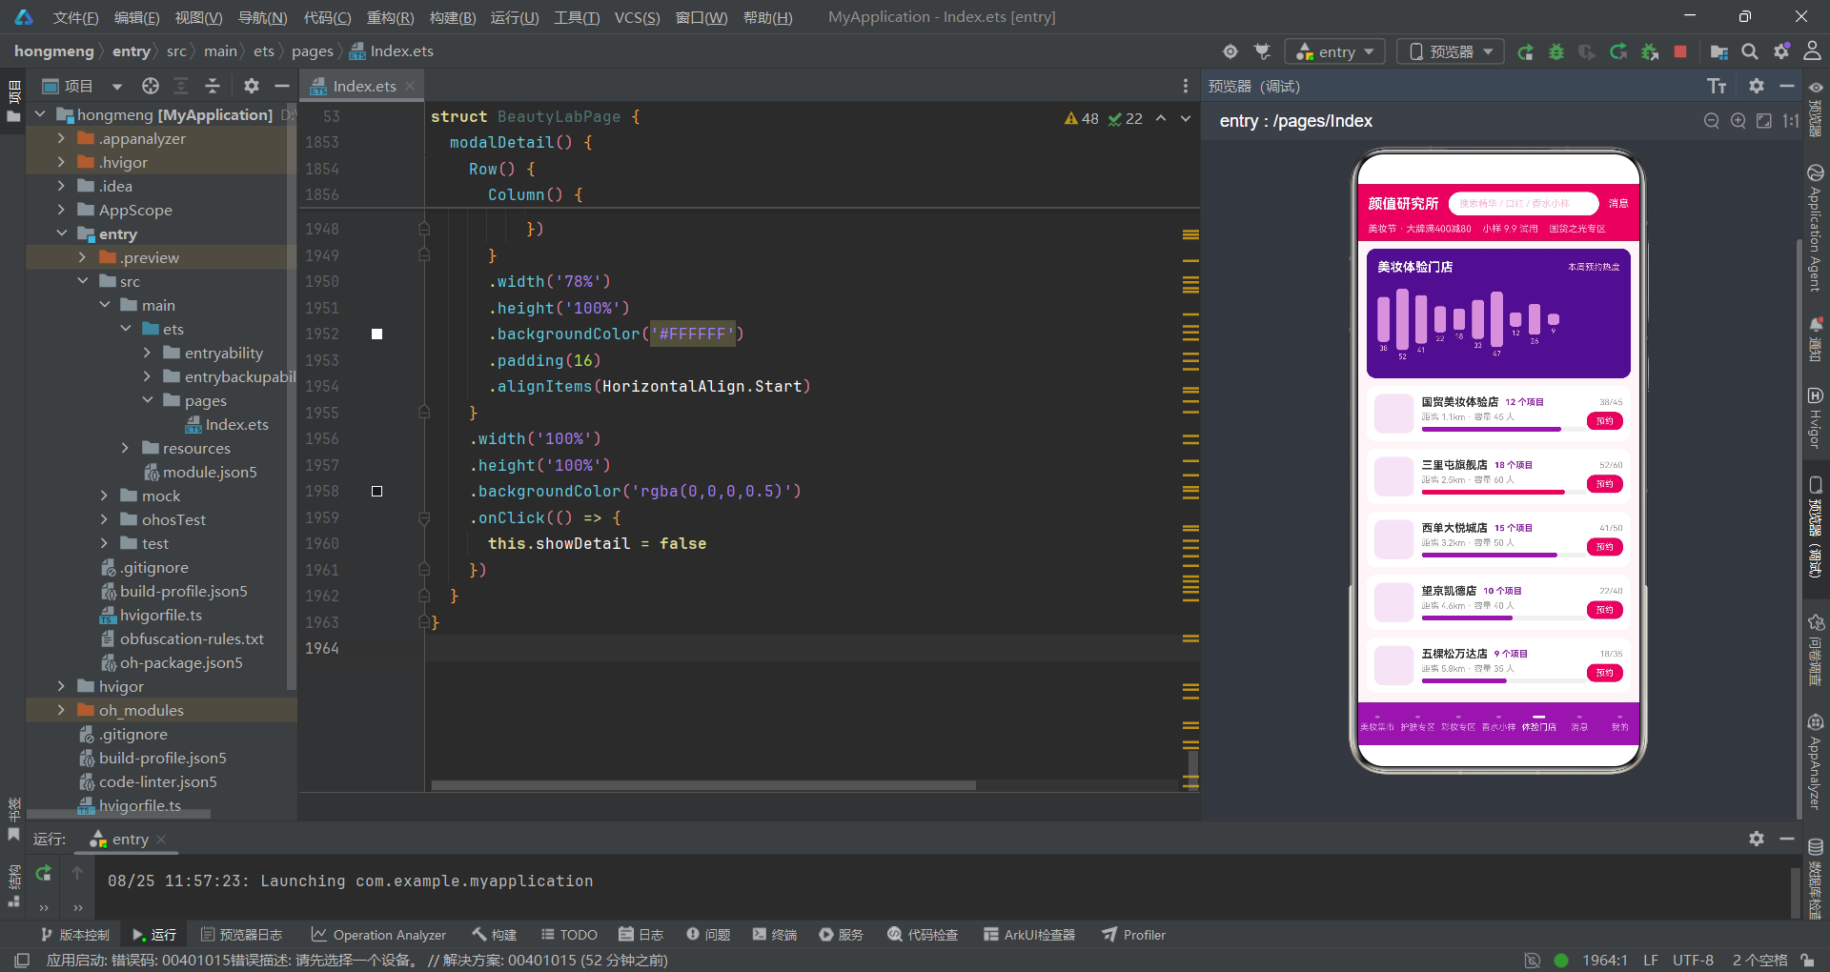Open the 终端 terminal tool window

tap(774, 935)
